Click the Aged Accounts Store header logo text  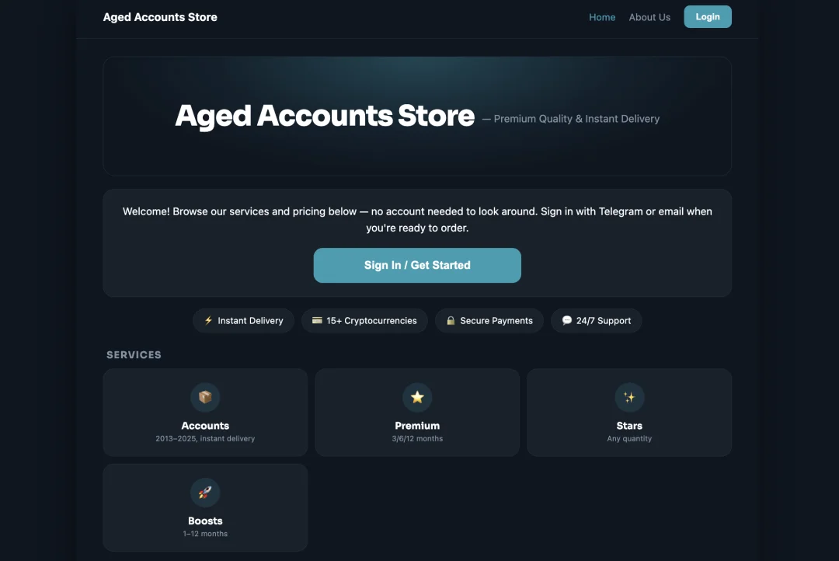pos(160,17)
